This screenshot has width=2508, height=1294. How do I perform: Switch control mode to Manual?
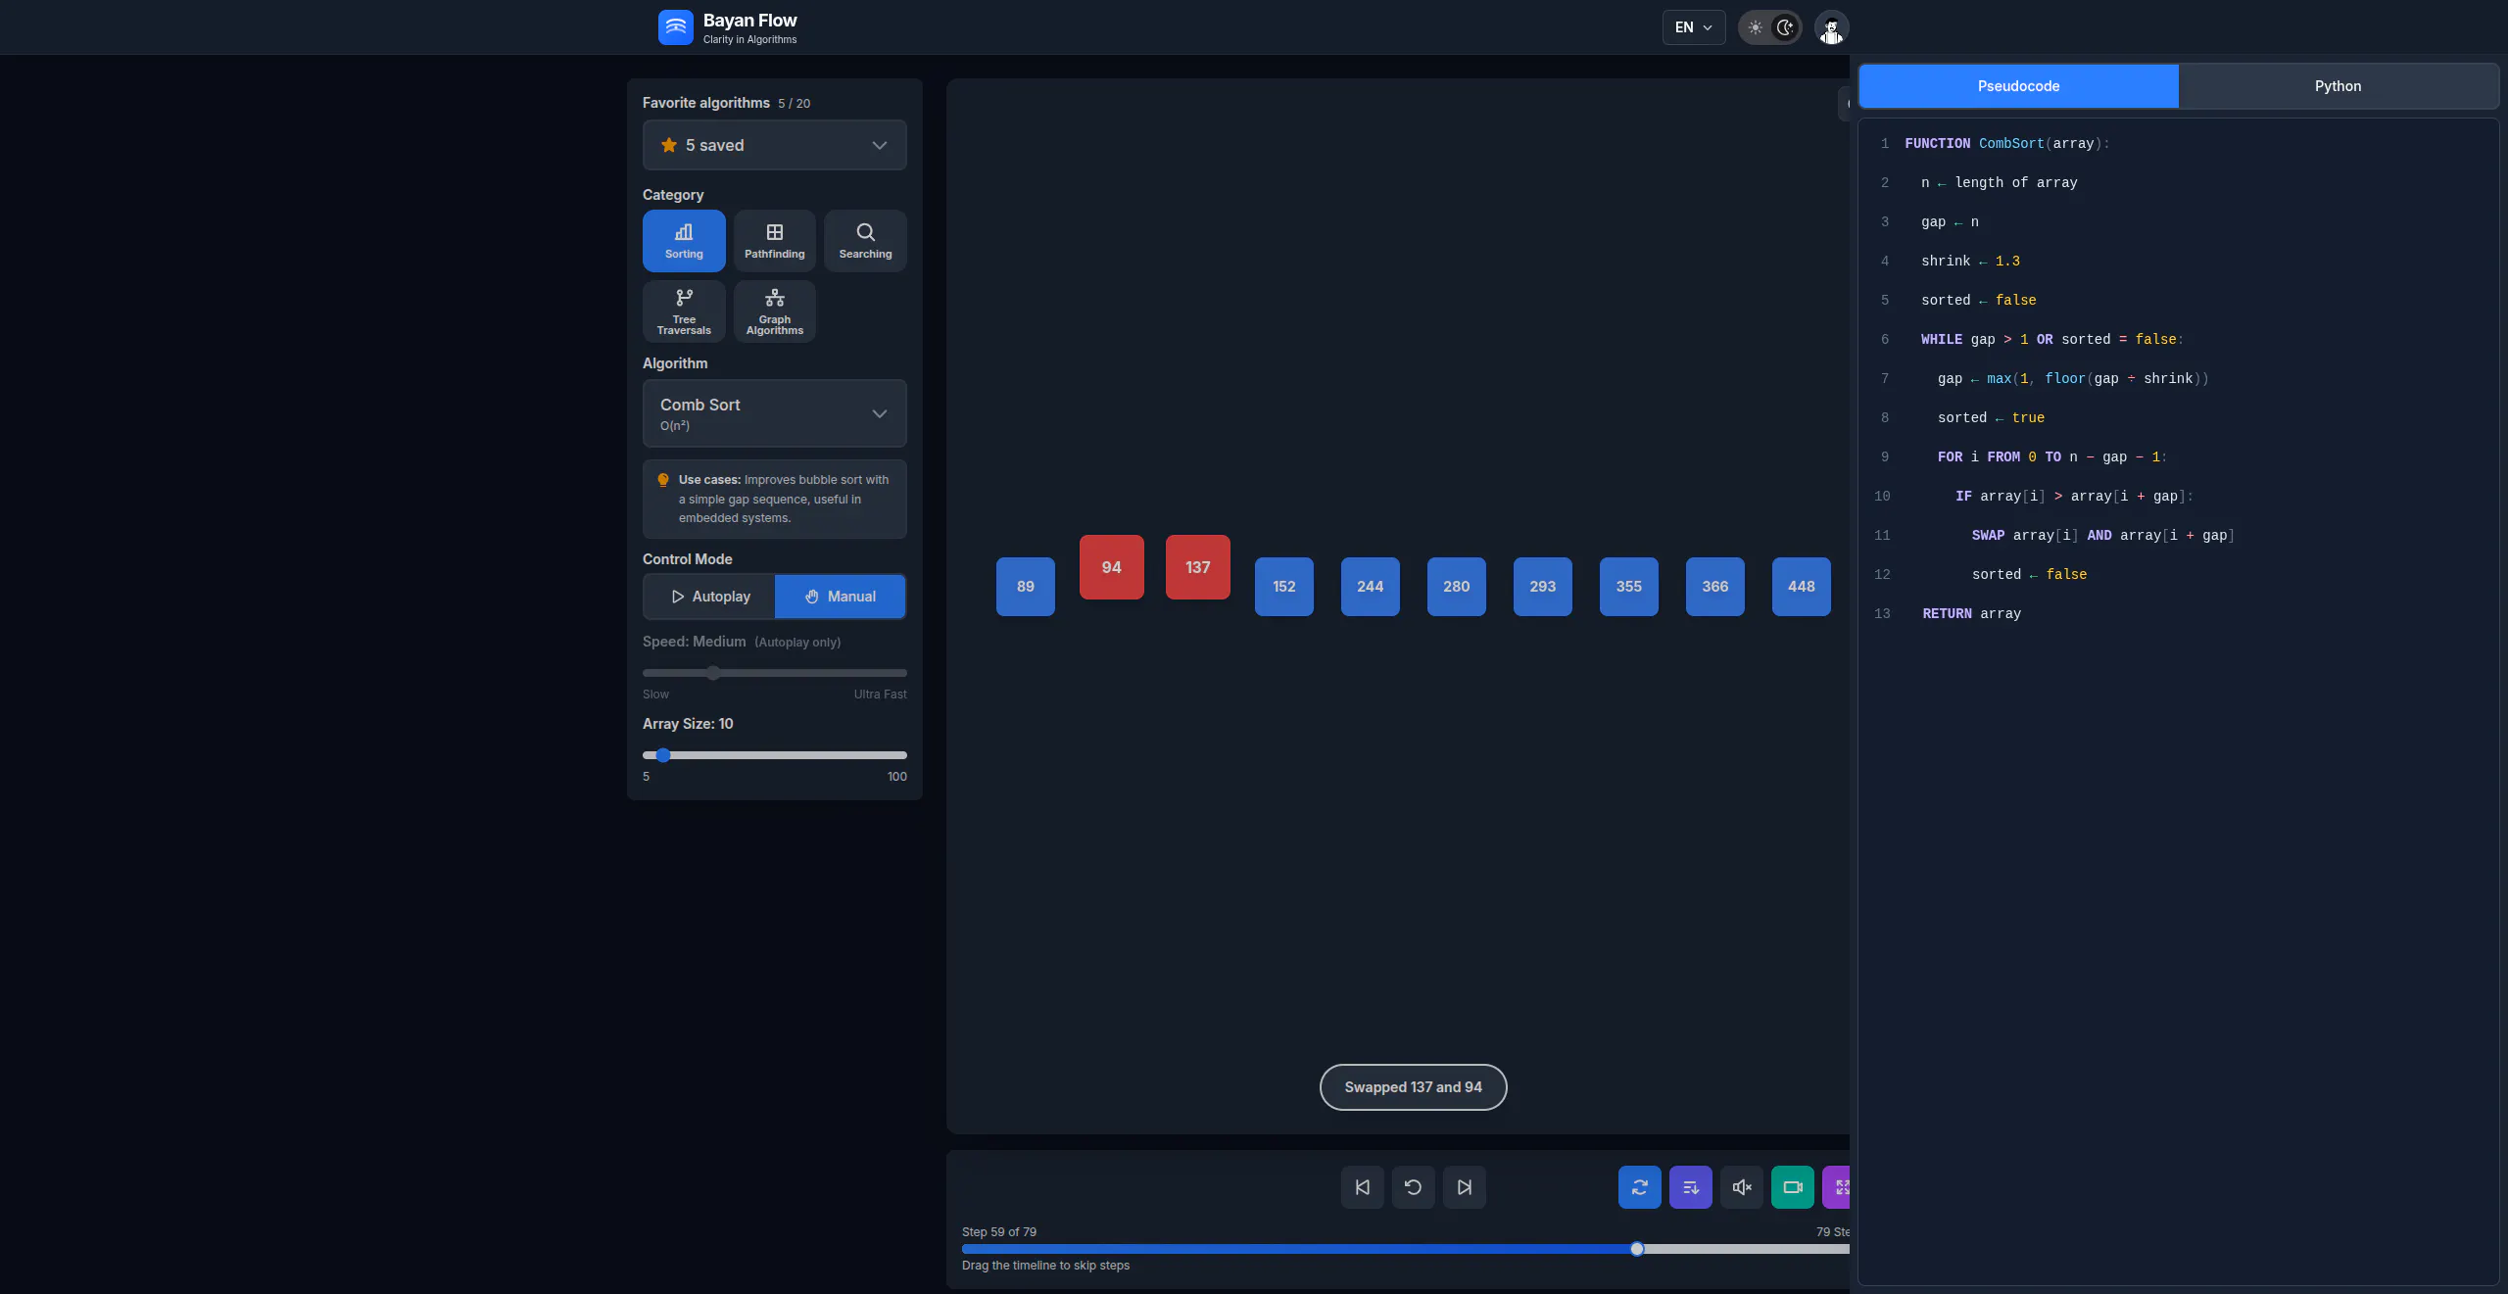tap(840, 597)
